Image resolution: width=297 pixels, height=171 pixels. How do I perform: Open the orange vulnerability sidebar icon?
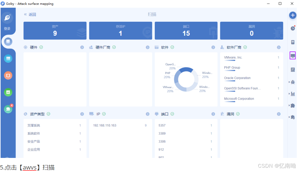[x=8, y=76]
